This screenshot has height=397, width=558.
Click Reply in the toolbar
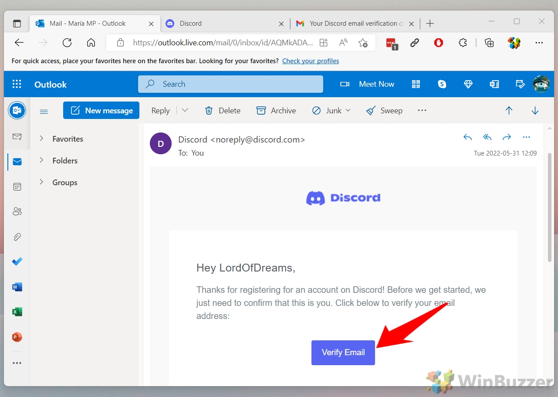[160, 111]
